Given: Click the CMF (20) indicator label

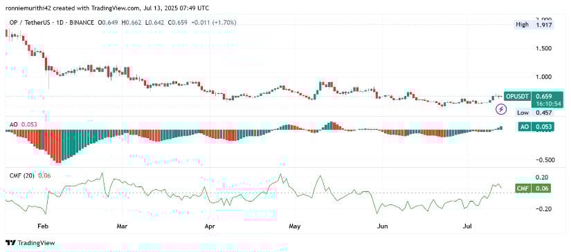Looking at the screenshot, I should pos(30,176).
